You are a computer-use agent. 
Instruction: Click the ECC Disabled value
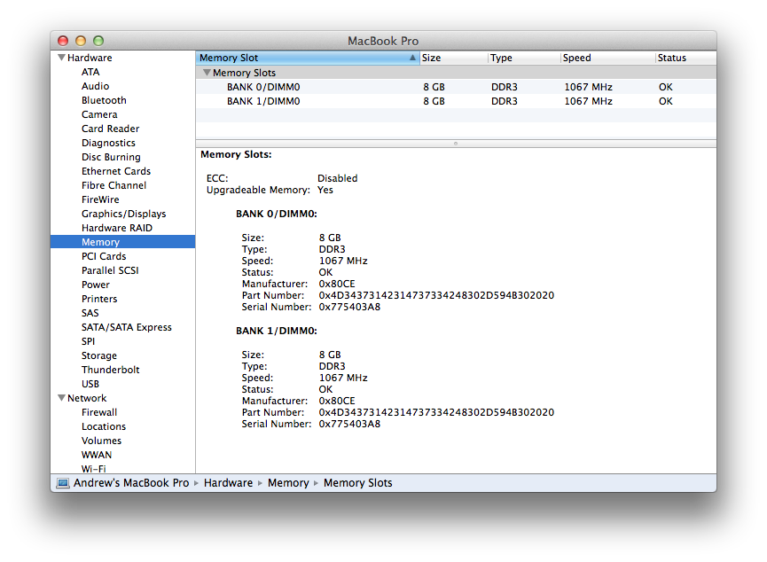(338, 178)
